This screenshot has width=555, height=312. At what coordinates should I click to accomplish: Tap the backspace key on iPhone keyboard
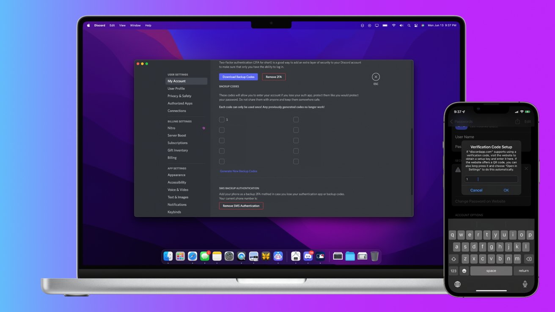[x=528, y=259]
